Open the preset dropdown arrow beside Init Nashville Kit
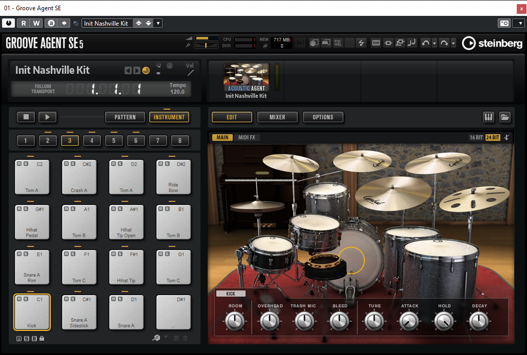This screenshot has height=355, width=527. (x=158, y=23)
